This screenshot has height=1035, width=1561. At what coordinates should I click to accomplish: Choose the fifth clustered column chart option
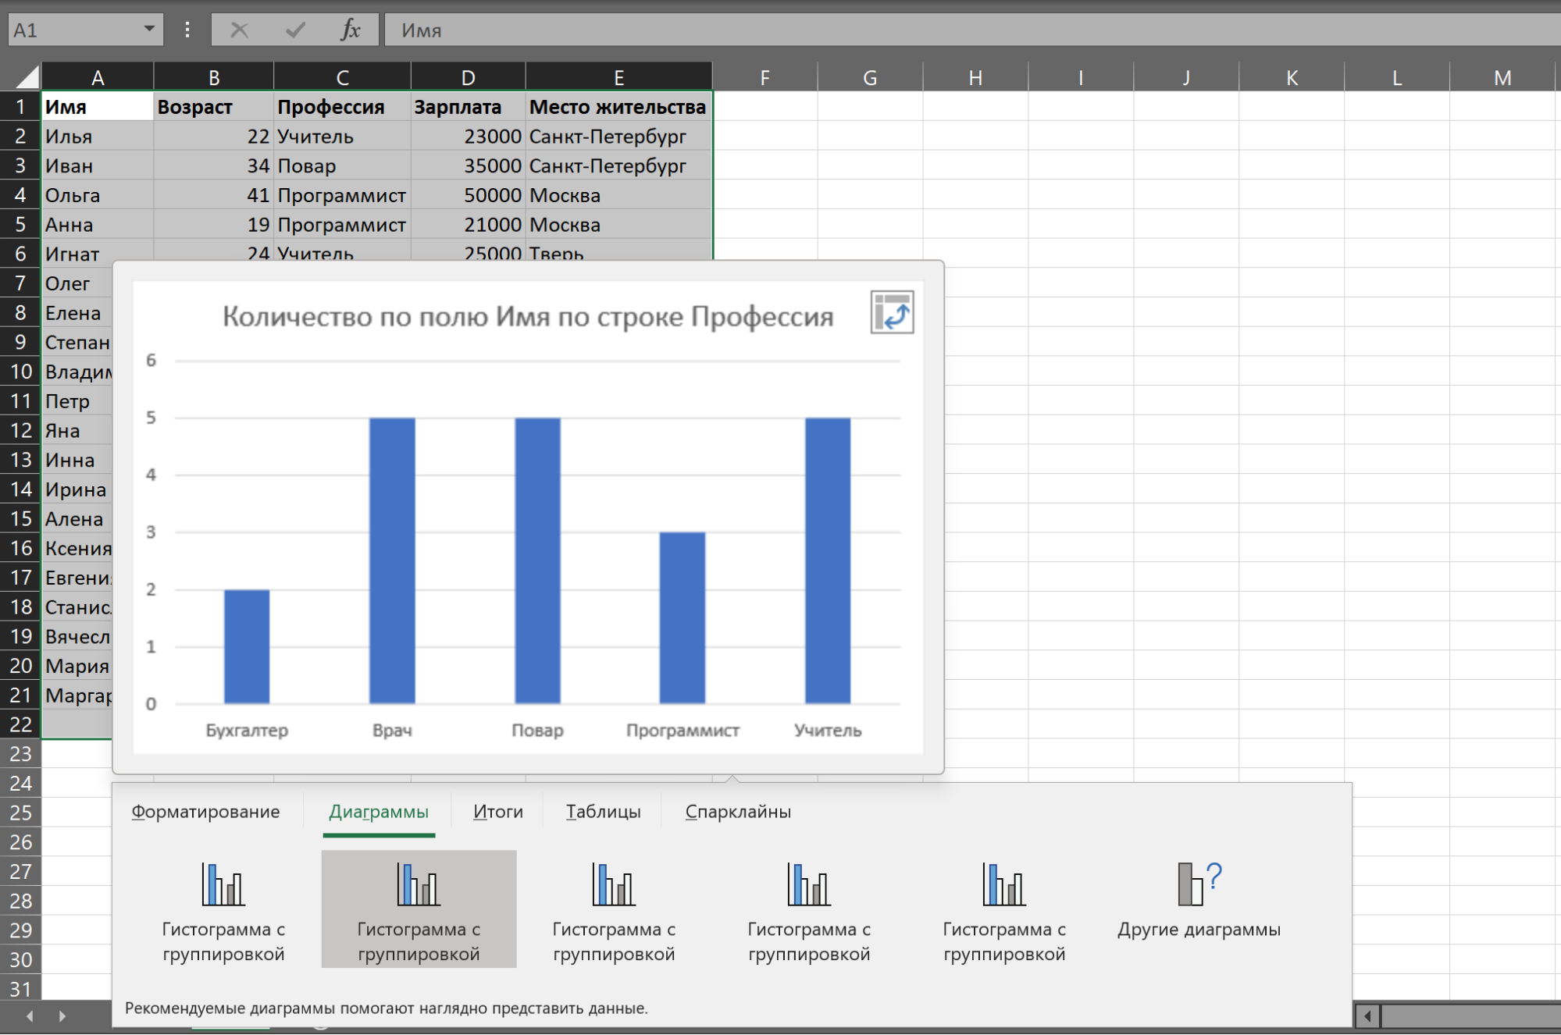tap(1004, 909)
